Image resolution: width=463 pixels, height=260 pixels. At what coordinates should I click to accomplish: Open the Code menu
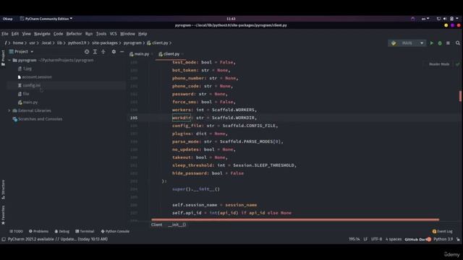coord(58,34)
